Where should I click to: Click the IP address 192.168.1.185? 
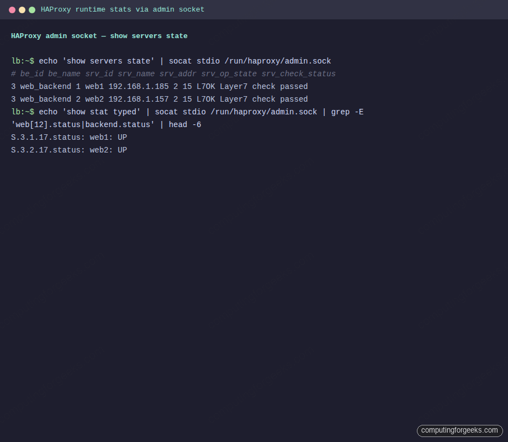(x=137, y=86)
